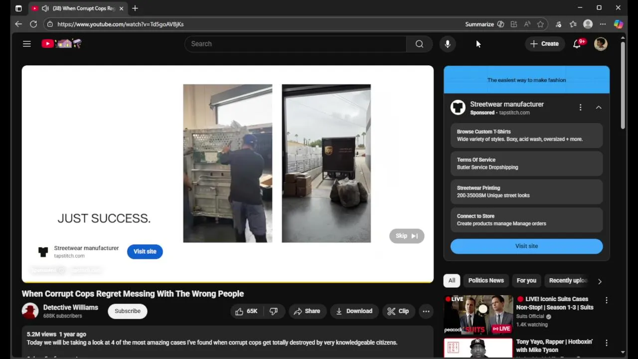The height and width of the screenshot is (359, 638).
Task: Open Connect to Store ad link
Action: tap(527, 220)
